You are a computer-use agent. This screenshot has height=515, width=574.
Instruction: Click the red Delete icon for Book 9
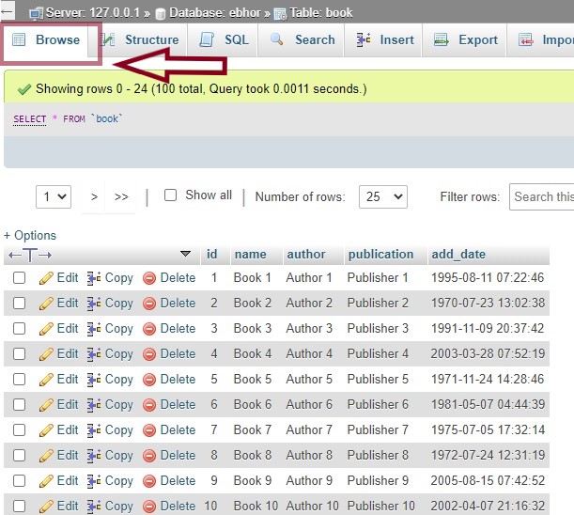[149, 481]
